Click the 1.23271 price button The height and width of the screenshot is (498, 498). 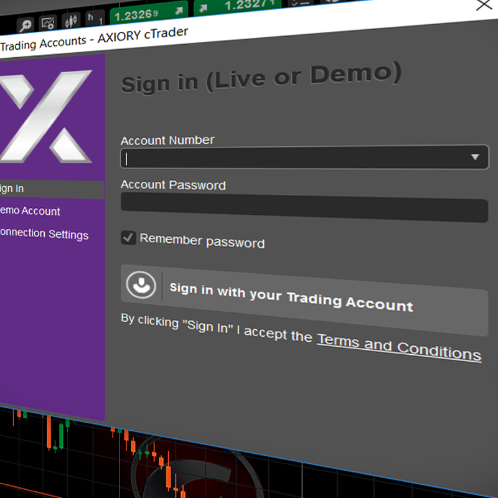238,6
